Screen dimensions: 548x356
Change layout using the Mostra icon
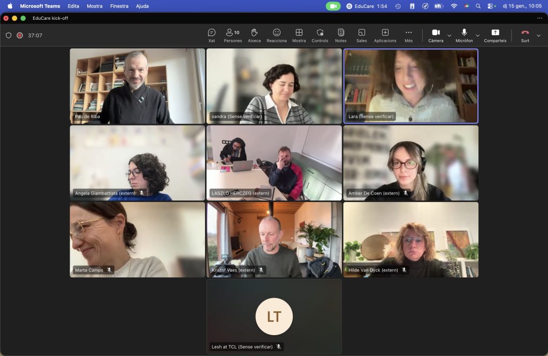click(x=299, y=35)
